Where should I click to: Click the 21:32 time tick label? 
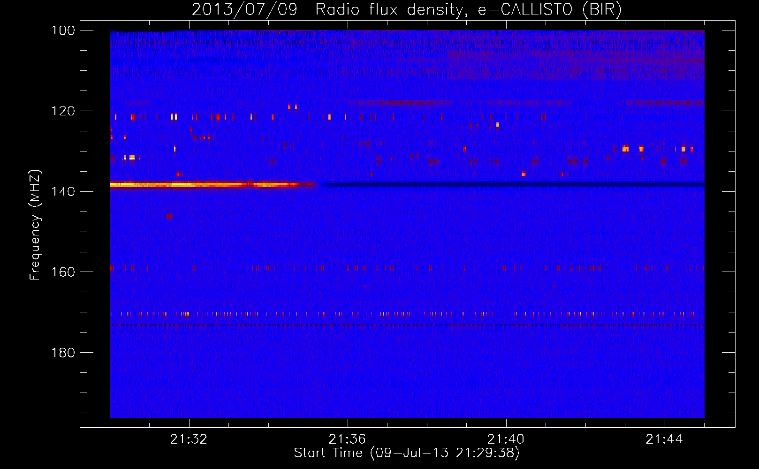189,439
